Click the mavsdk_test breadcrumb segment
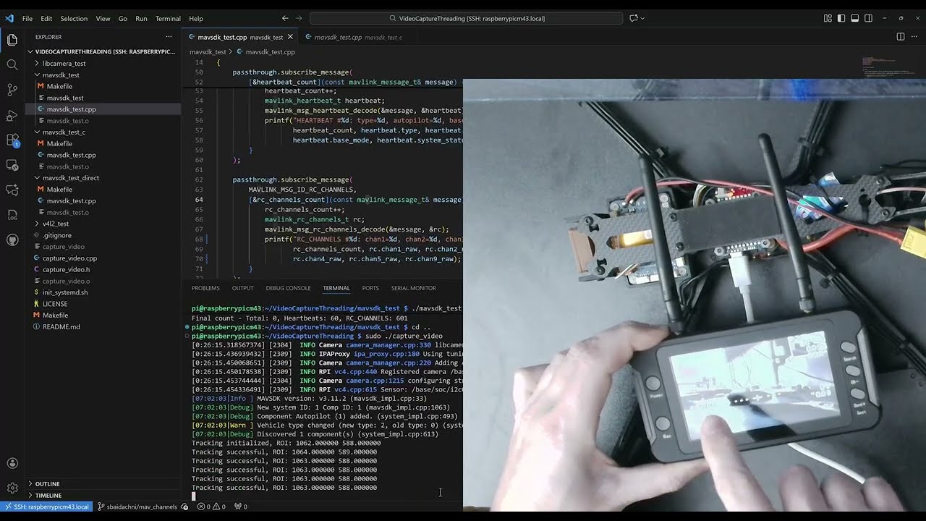 208,52
